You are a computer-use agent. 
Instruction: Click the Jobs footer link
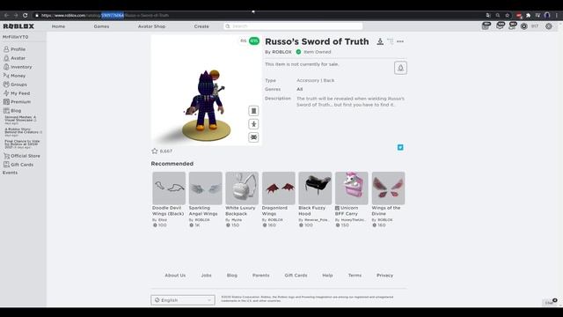(206, 276)
